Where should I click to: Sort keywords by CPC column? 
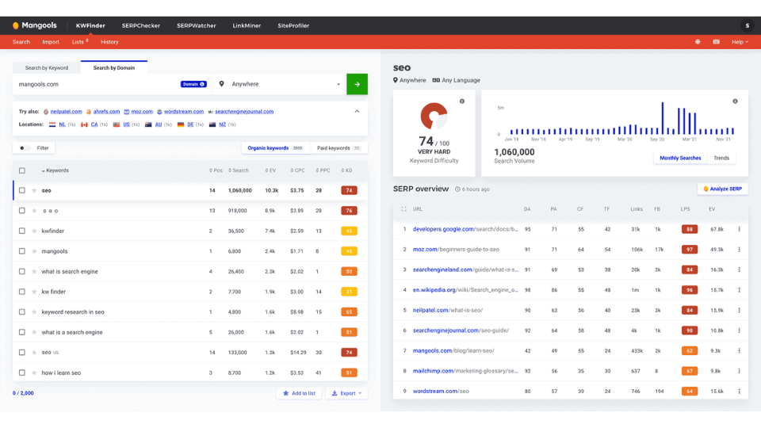point(297,170)
